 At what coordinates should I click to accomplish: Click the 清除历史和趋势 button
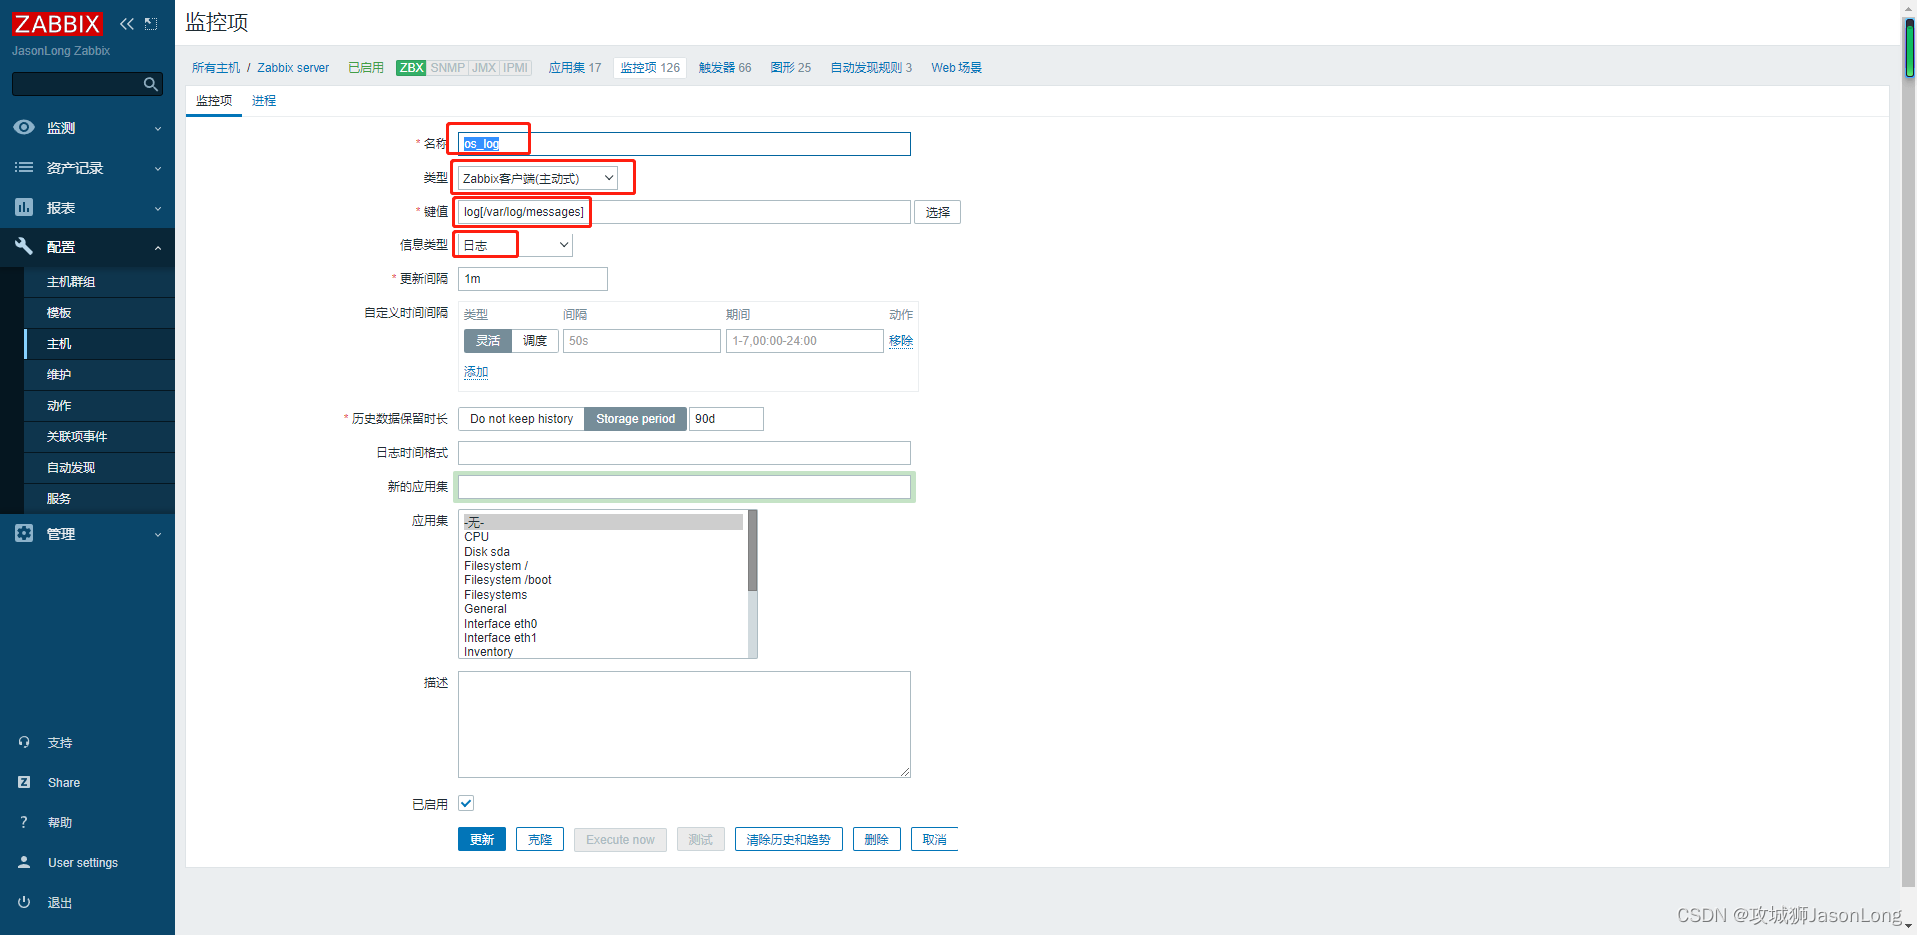[x=789, y=840]
